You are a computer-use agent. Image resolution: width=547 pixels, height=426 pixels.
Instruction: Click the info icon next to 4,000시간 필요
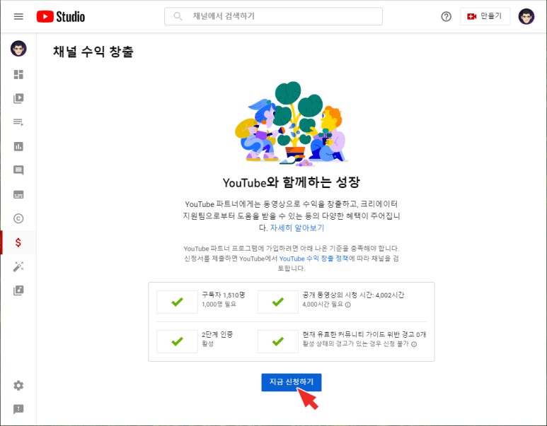(x=348, y=304)
